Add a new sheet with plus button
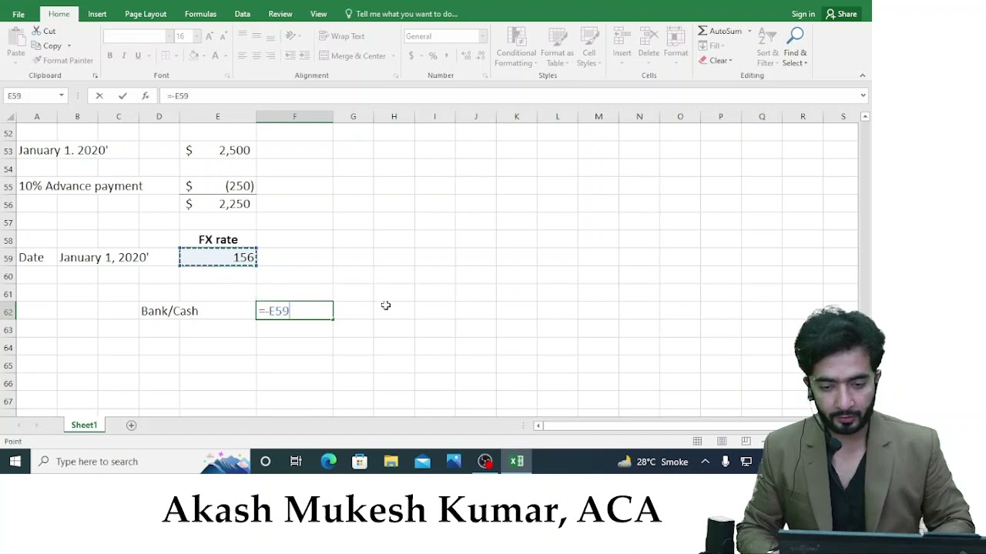Screen dimensions: 986x554 tap(131, 425)
